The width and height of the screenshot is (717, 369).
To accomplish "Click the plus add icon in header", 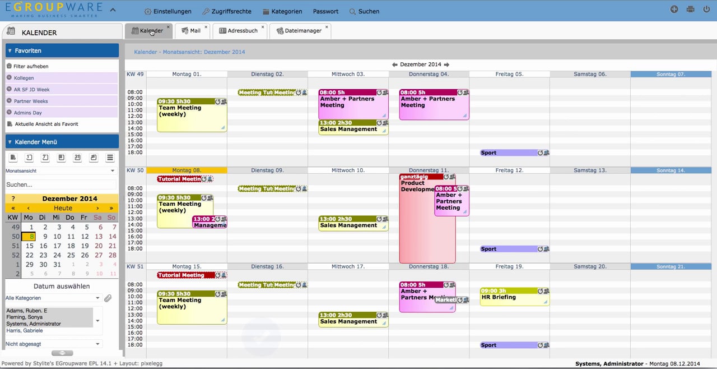I will [x=674, y=10].
